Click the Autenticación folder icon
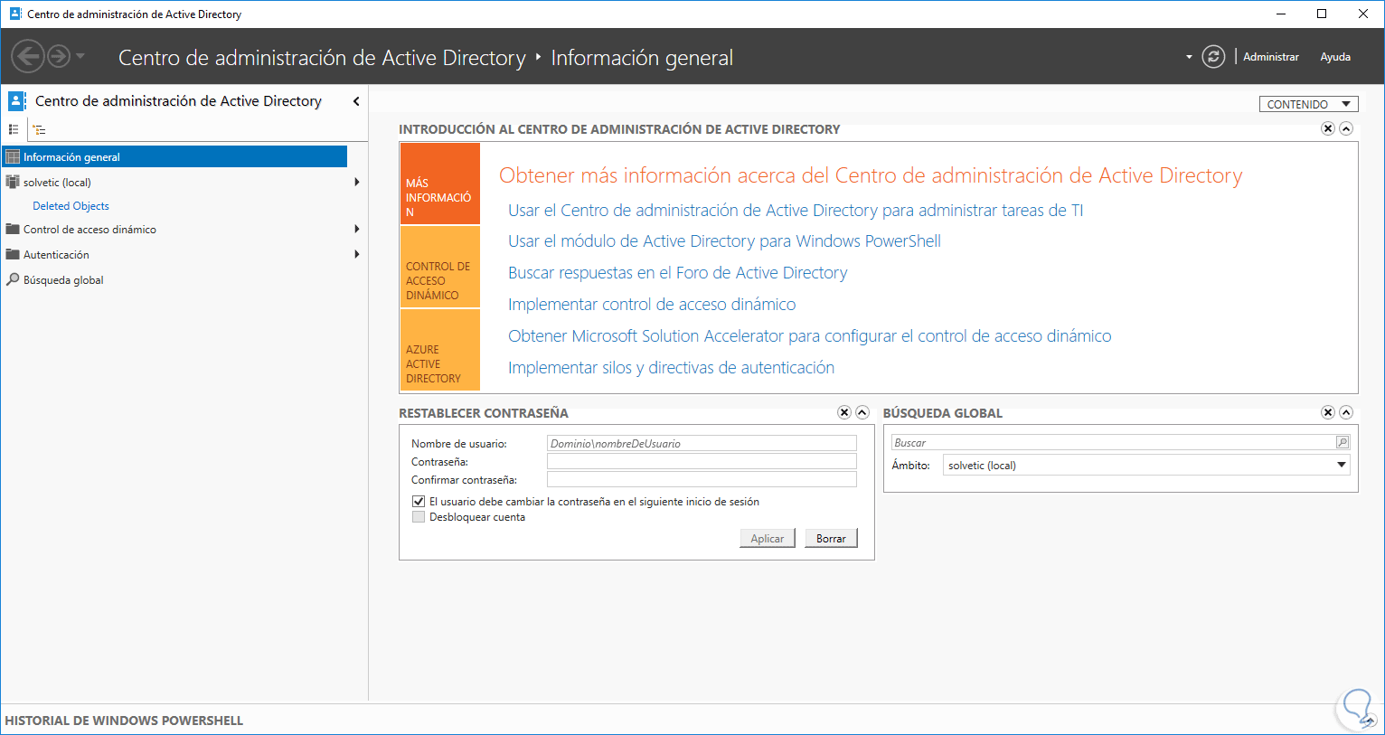 (x=13, y=254)
